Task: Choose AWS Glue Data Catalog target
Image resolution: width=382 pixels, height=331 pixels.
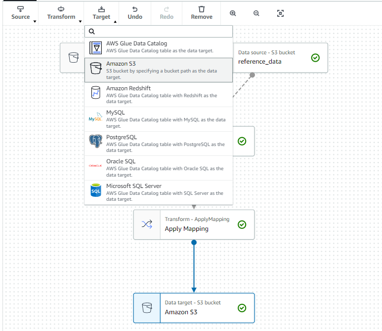Action: click(159, 48)
